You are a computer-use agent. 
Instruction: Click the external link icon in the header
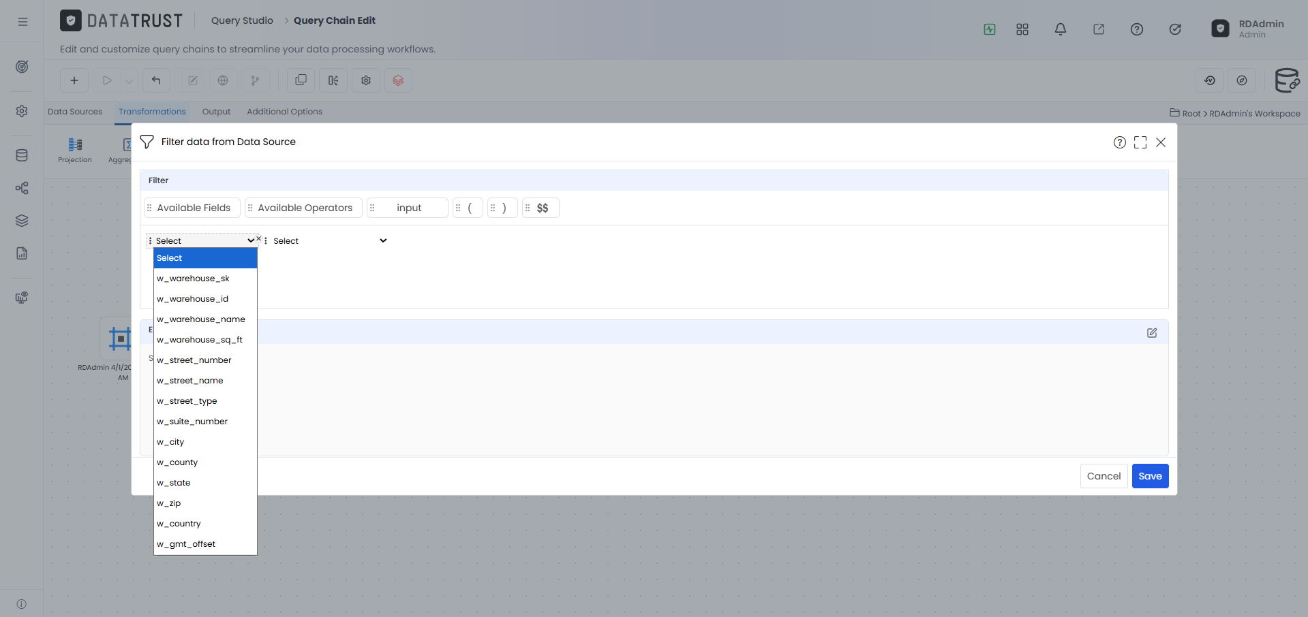click(1099, 29)
